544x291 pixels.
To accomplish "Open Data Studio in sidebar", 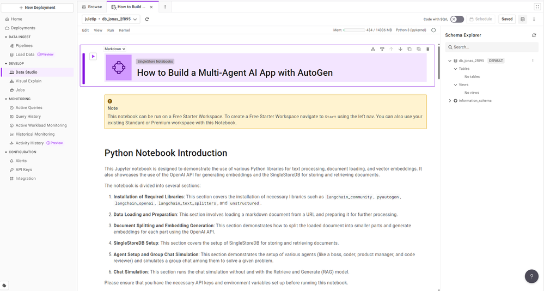I will 37,72.
